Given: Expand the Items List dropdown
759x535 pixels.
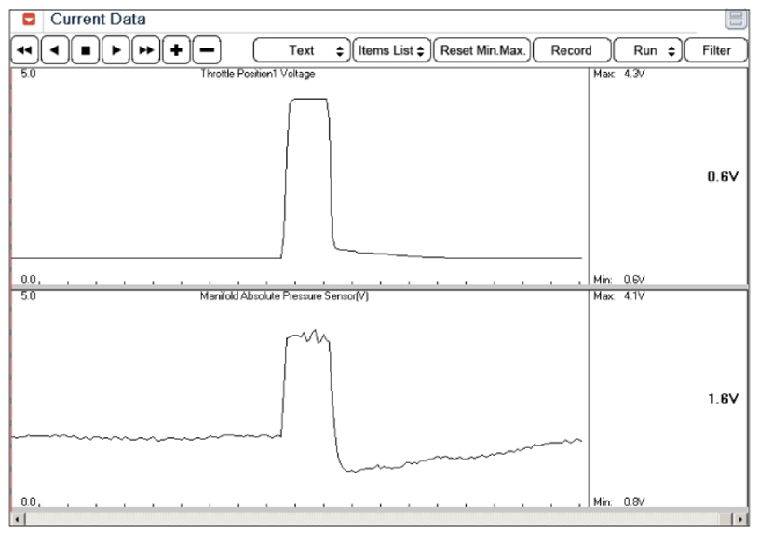Looking at the screenshot, I should pos(391,50).
